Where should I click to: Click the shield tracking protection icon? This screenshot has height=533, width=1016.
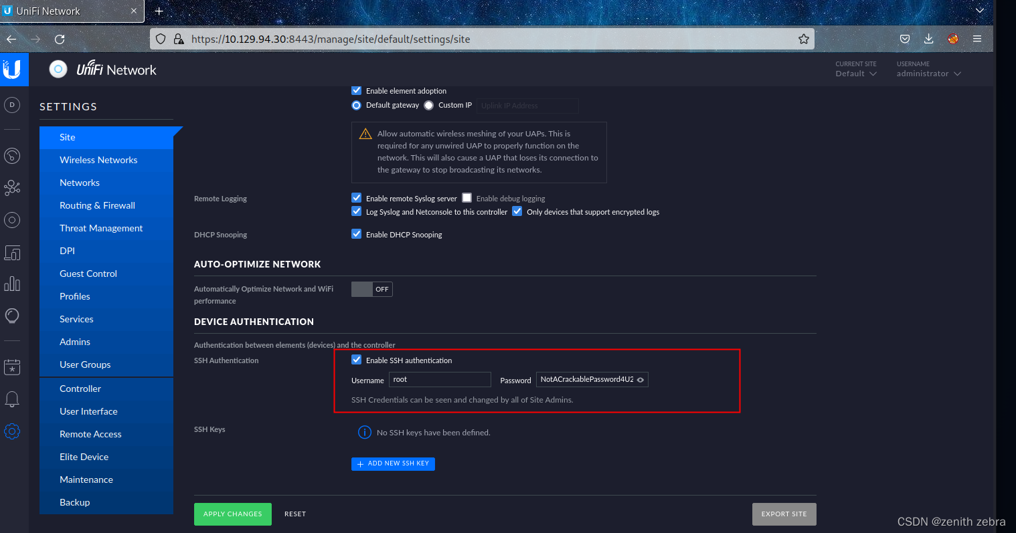[161, 39]
